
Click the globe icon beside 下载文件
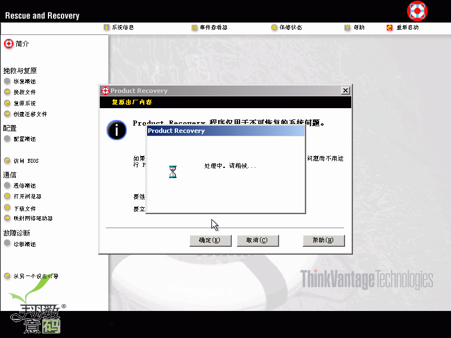pyautogui.click(x=7, y=207)
